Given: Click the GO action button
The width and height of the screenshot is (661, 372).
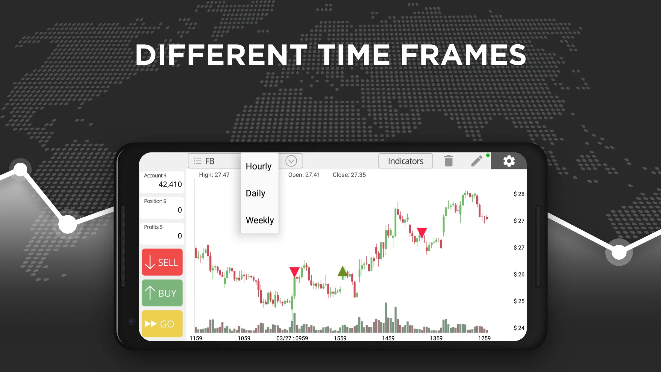Looking at the screenshot, I should pos(163,323).
